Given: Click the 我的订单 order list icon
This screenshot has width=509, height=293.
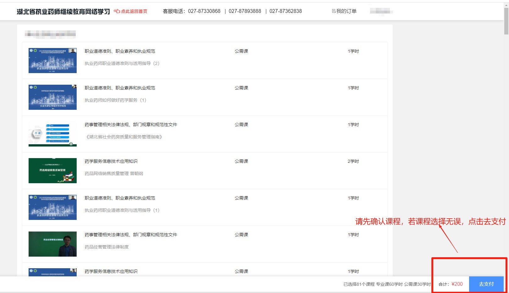Looking at the screenshot, I should click(334, 11).
